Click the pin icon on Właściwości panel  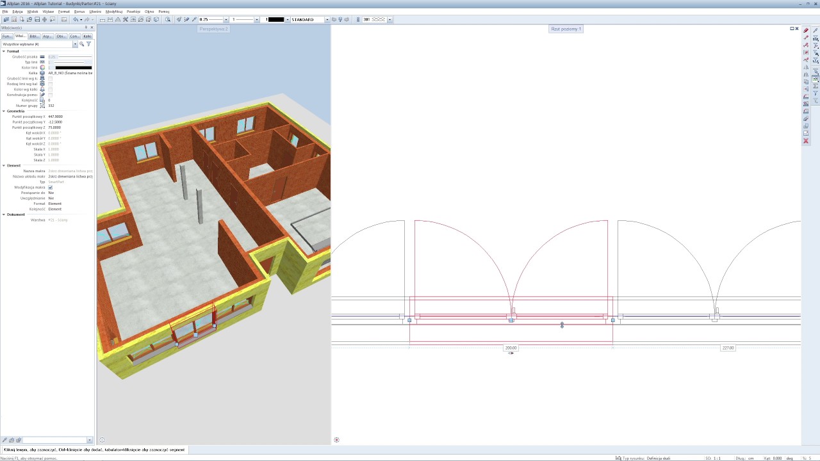(86, 28)
